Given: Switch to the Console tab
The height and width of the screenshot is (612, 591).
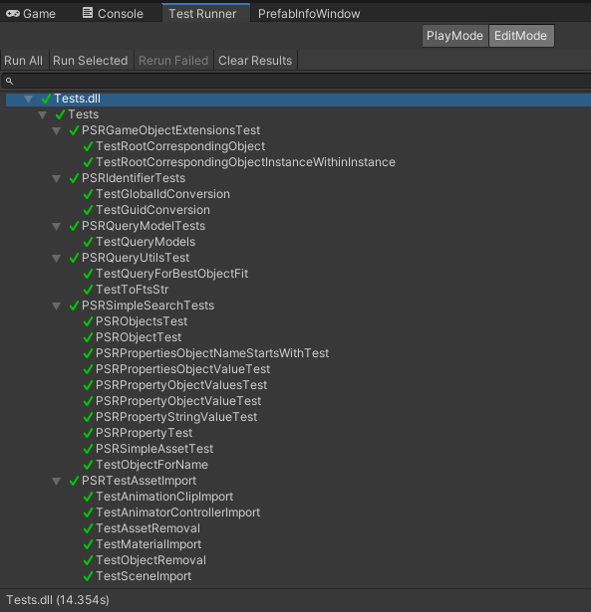Looking at the screenshot, I should [x=113, y=14].
